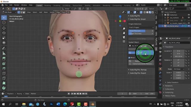Toggle camera view icon in viewport

click(x=124, y=37)
